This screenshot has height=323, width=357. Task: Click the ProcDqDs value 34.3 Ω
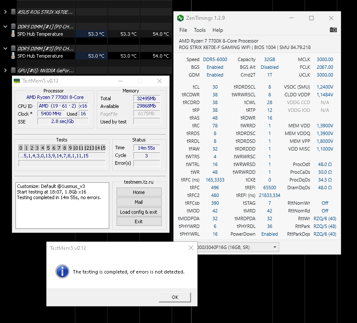tap(325, 180)
